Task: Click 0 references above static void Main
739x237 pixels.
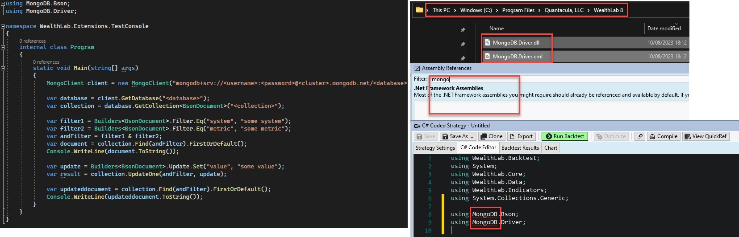Action: [x=46, y=62]
